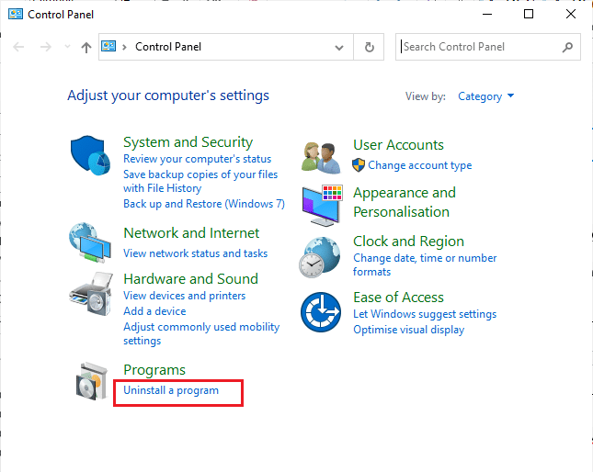Refresh the Control Panel view

point(370,47)
